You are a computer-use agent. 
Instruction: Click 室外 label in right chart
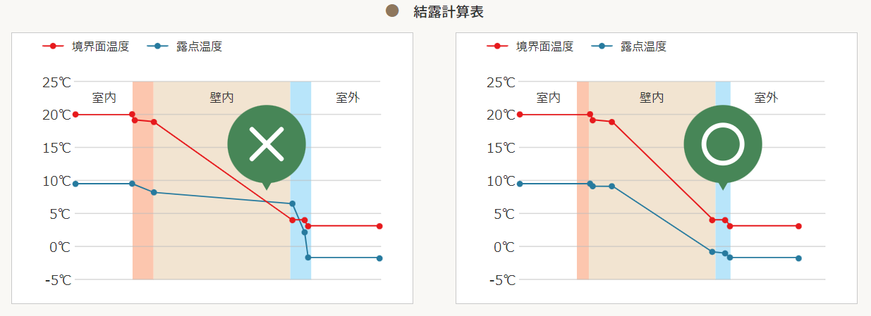(766, 98)
